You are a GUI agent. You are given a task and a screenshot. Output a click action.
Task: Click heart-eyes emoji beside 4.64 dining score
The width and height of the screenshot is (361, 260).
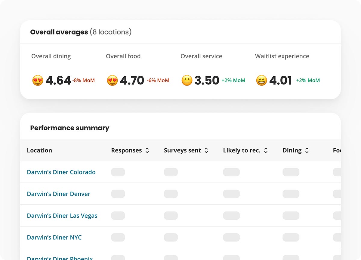click(38, 80)
